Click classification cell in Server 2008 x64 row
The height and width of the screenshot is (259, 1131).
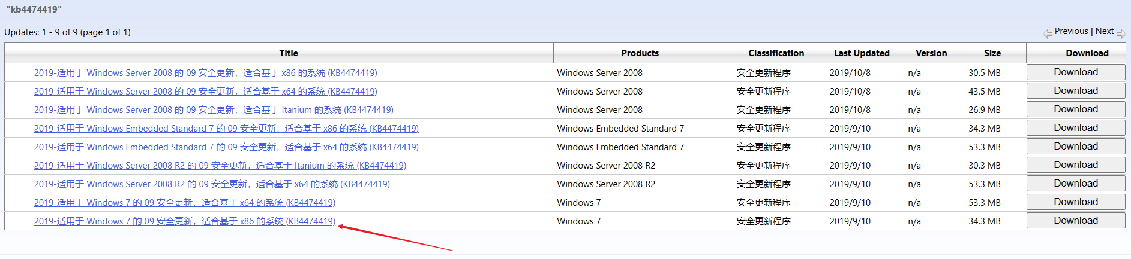coord(764,92)
